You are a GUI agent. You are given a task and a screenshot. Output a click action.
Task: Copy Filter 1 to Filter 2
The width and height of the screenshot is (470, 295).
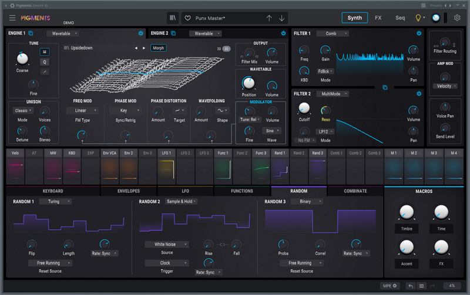point(385,87)
